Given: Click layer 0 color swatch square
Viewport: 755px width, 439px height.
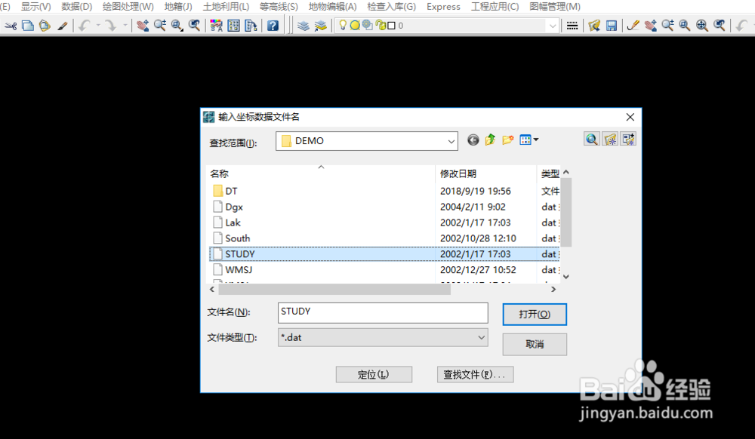Looking at the screenshot, I should click(392, 26).
